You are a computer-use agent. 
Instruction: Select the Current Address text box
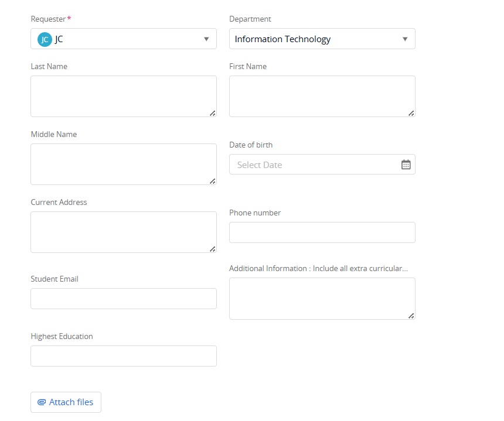tap(124, 232)
